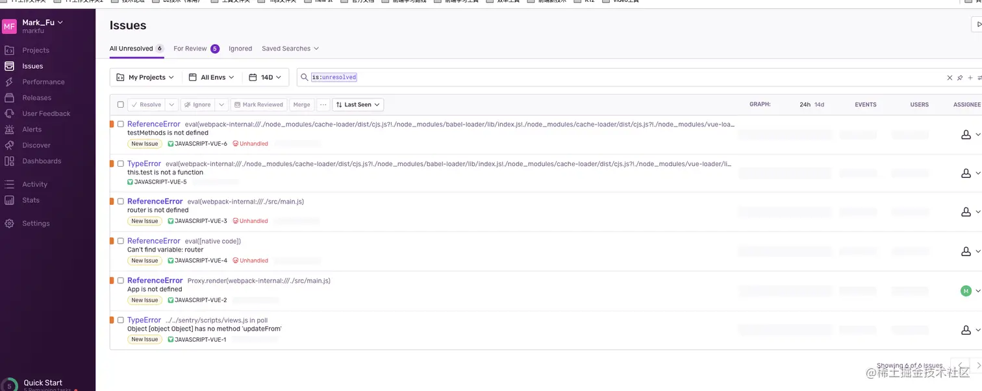Screen dimensions: 982x391
Task: Switch to For Review tab
Action: coord(196,49)
